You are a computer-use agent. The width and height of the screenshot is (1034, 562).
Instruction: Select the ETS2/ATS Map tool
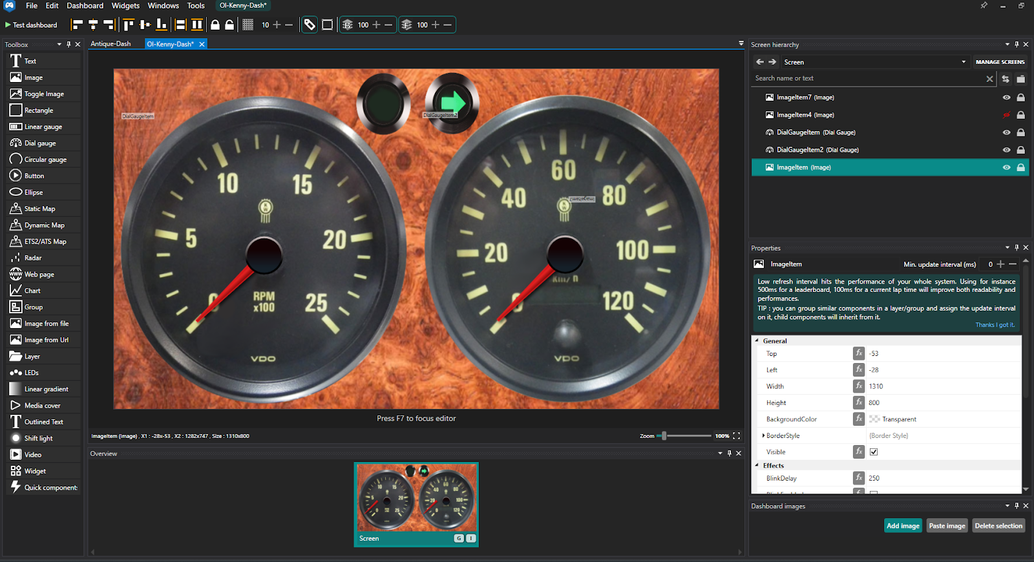[44, 242]
